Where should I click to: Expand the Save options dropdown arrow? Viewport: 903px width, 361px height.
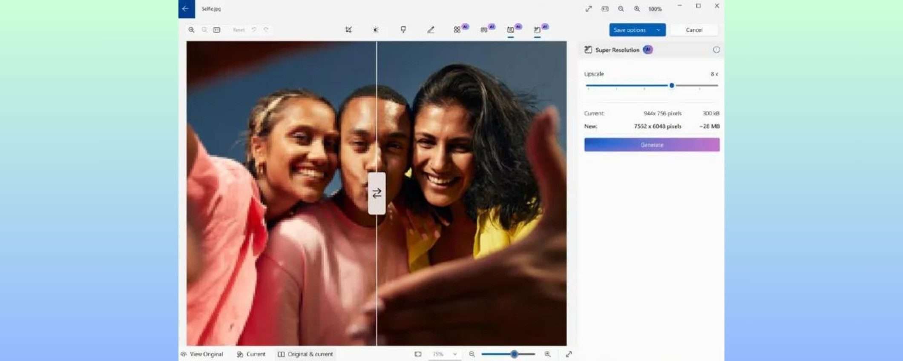click(x=659, y=30)
